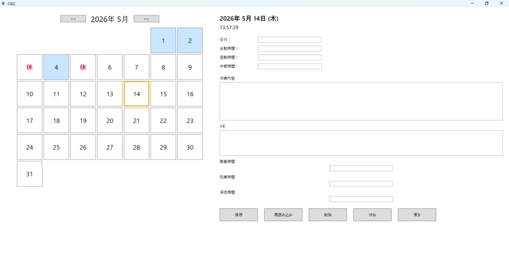Go to next month with >> button
Screen dimensions: 509x270
point(147,19)
